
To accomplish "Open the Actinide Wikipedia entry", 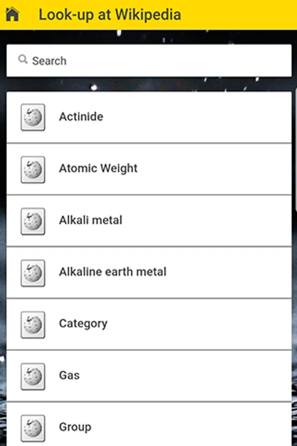I will tap(81, 117).
